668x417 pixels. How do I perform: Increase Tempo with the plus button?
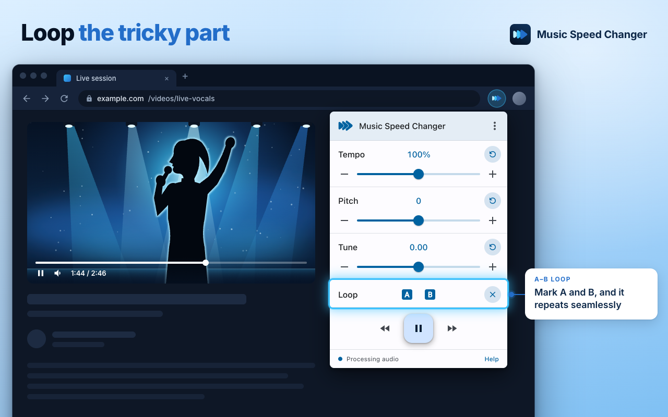[x=493, y=174]
